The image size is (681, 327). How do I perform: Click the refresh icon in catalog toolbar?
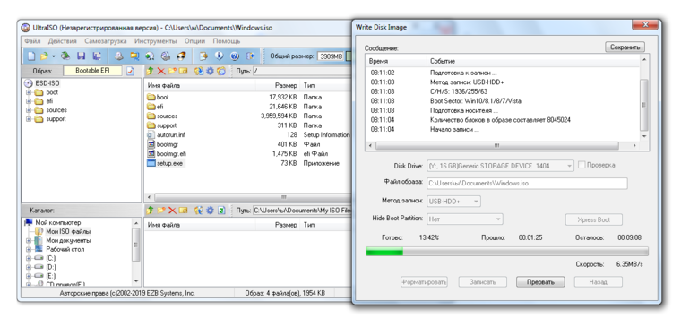pos(221,211)
